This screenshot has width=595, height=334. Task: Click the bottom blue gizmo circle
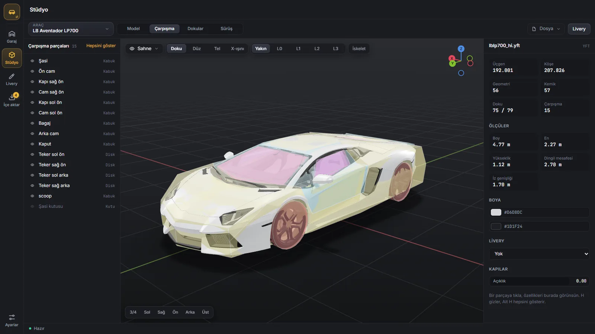click(461, 73)
